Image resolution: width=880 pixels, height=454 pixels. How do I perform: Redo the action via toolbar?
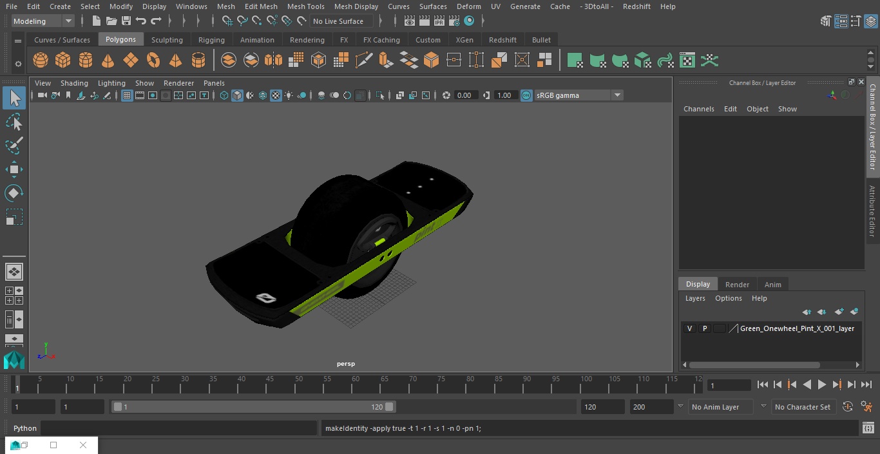click(156, 21)
